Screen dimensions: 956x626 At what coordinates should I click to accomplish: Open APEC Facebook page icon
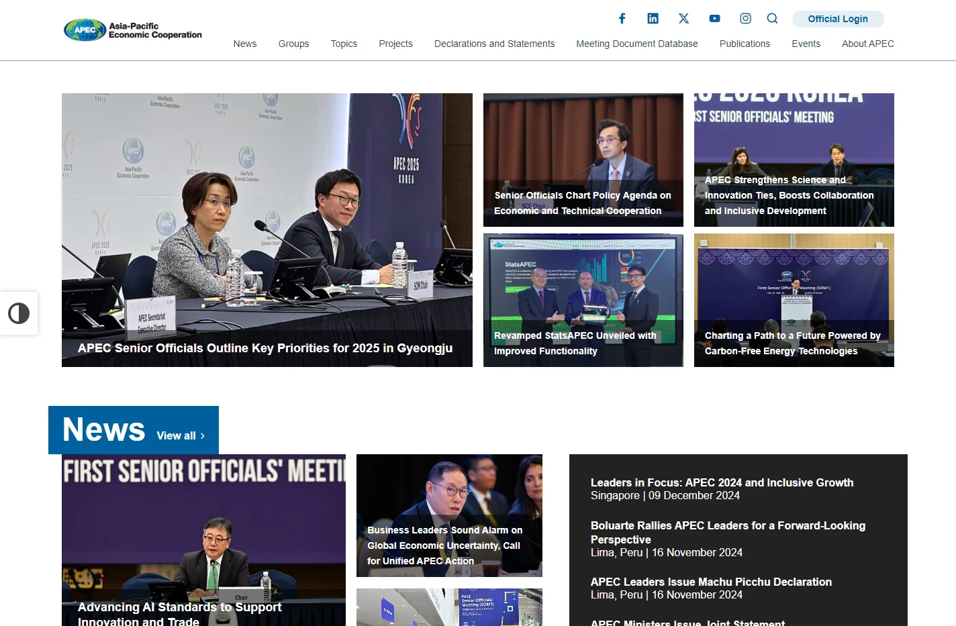pyautogui.click(x=622, y=19)
